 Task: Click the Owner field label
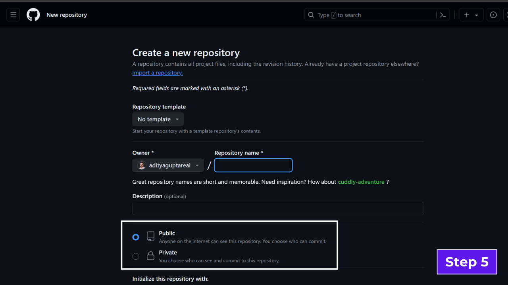tap(143, 153)
